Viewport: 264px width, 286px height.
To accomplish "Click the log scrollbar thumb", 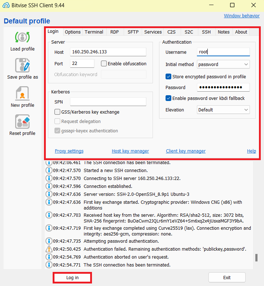I will coord(256,258).
